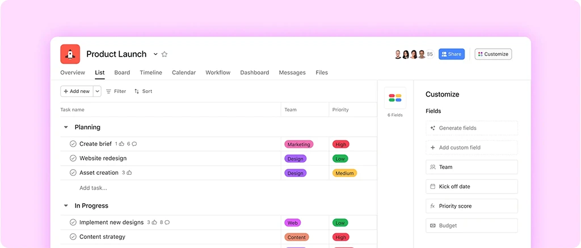Switch to the Timeline tab
581x248 pixels.
click(x=151, y=73)
